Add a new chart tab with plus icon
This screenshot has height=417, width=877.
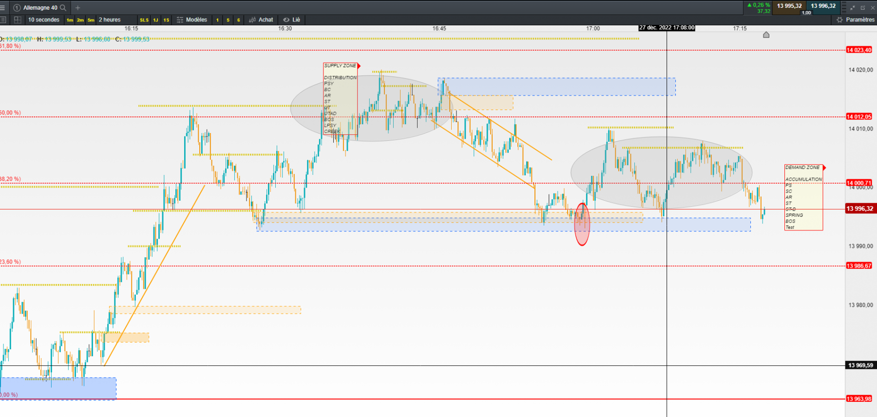(77, 8)
